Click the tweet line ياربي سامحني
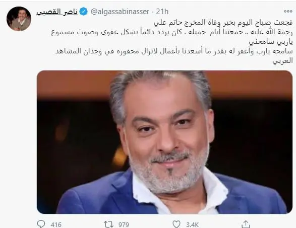This screenshot has width=296, height=228. click(271, 42)
